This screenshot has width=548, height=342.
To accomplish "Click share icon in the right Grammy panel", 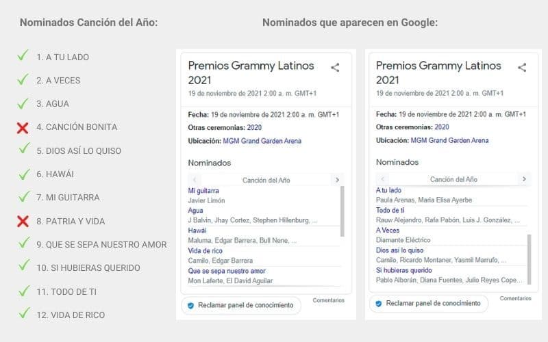I will coord(522,68).
